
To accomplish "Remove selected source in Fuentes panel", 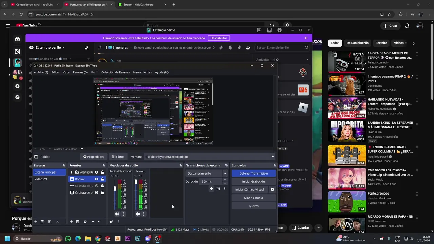I will point(78,222).
